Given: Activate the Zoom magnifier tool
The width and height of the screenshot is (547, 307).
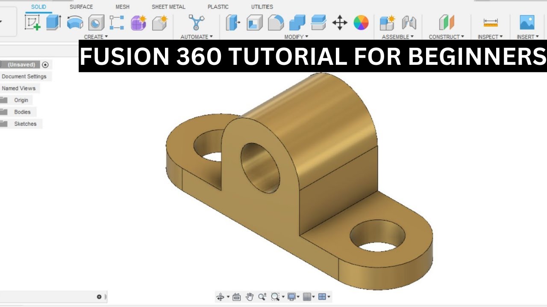Looking at the screenshot, I should click(262, 297).
